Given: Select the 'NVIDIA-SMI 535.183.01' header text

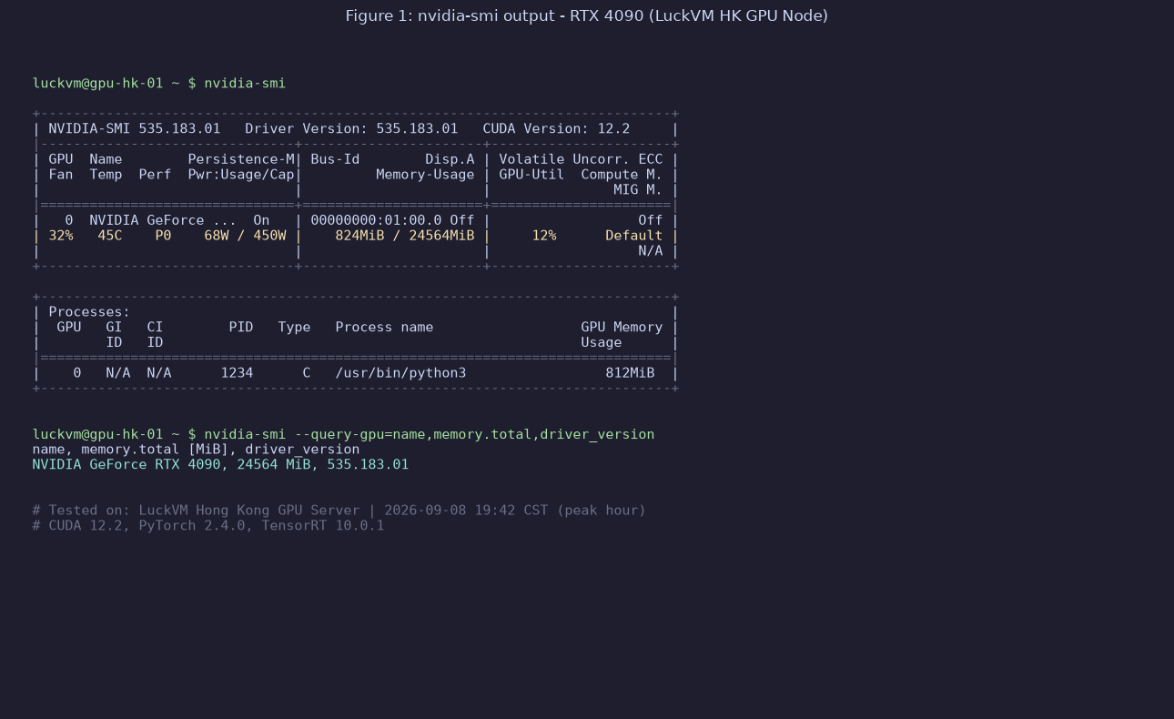Looking at the screenshot, I should [x=135, y=129].
